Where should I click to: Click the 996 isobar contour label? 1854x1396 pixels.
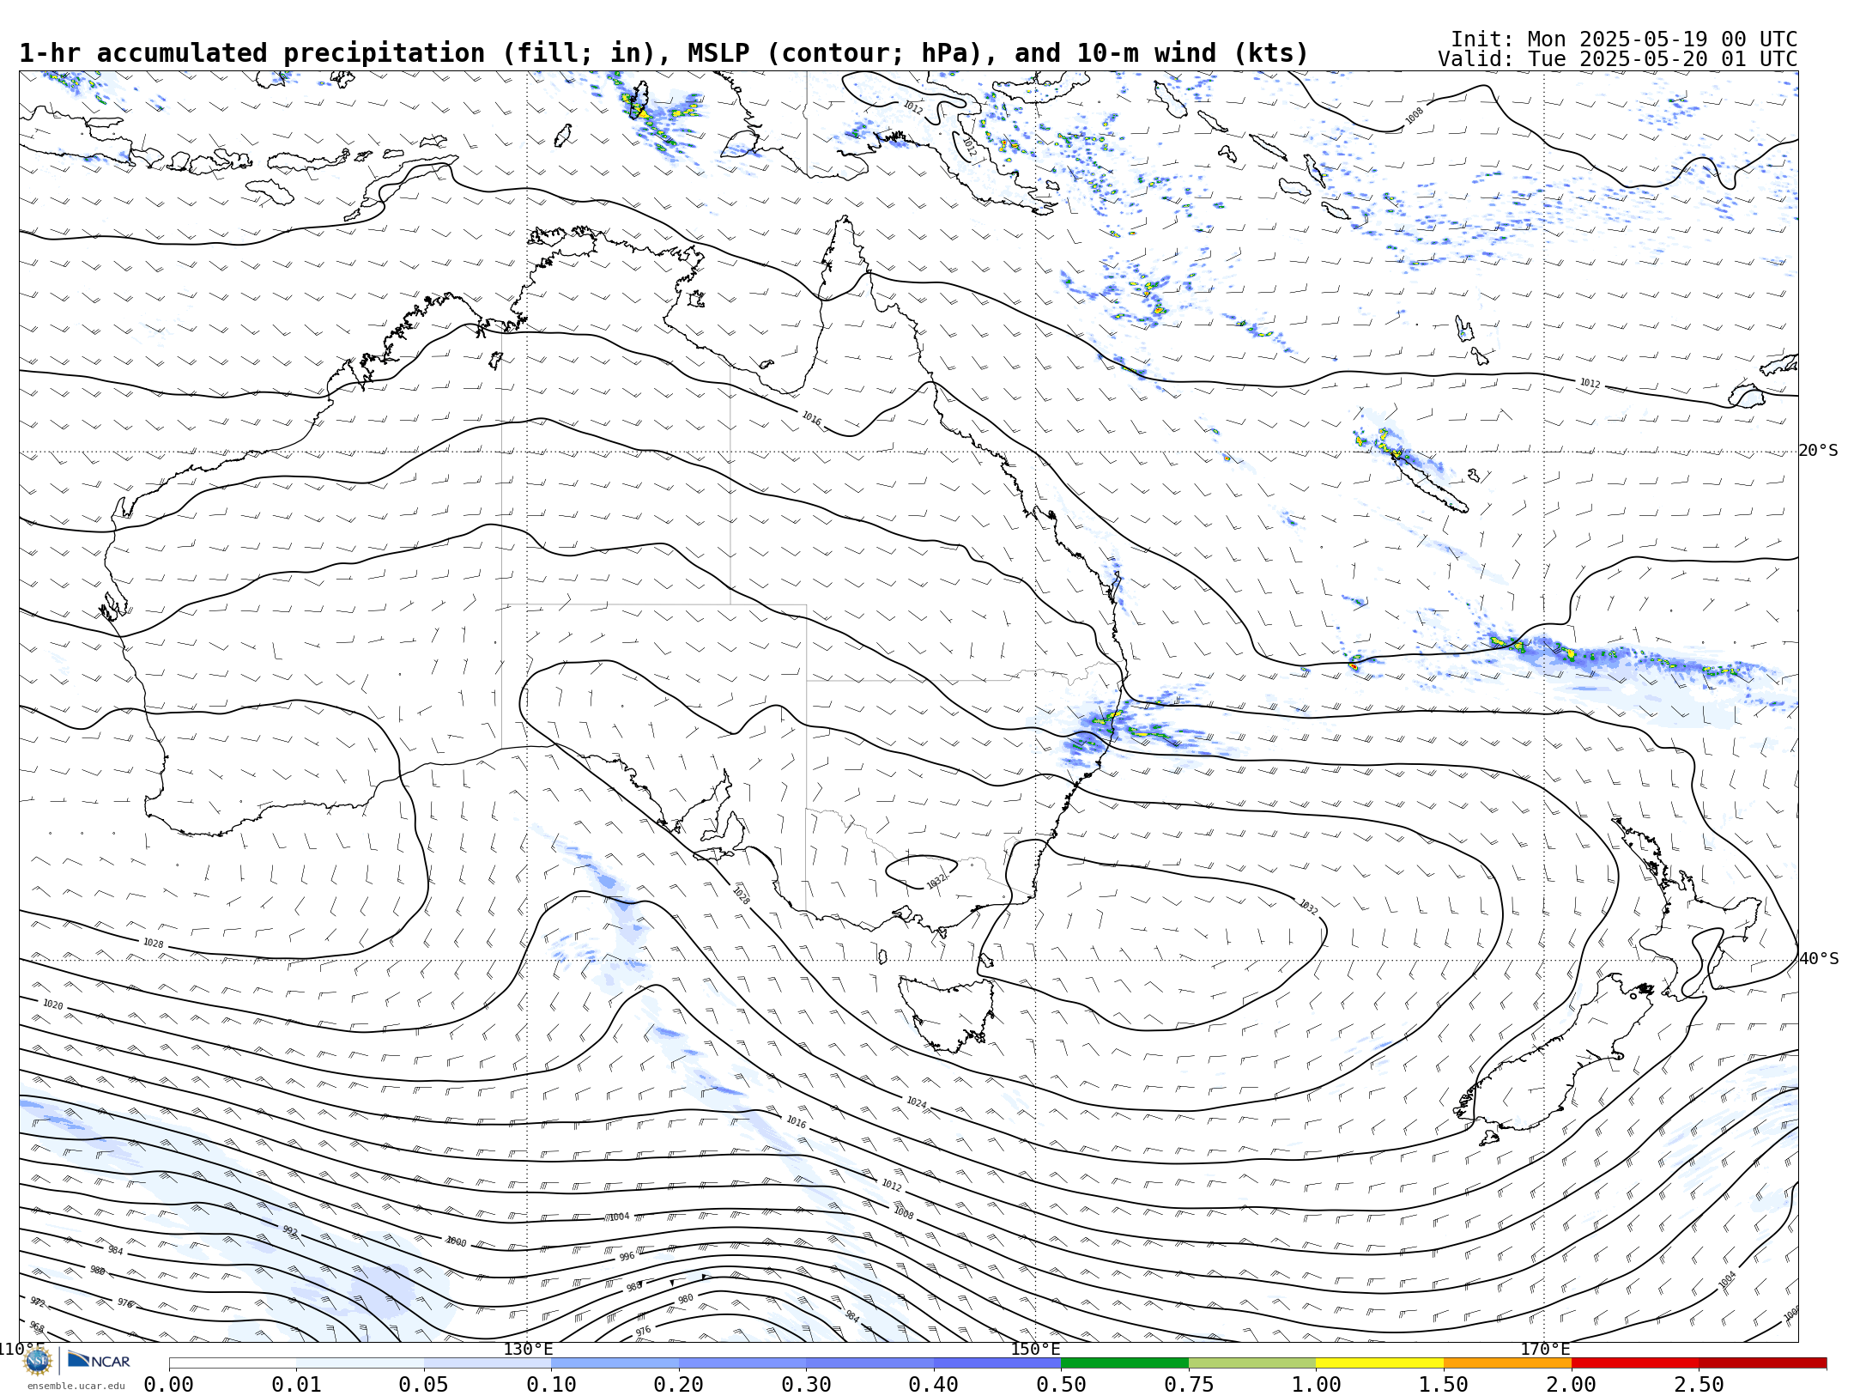(x=627, y=1257)
